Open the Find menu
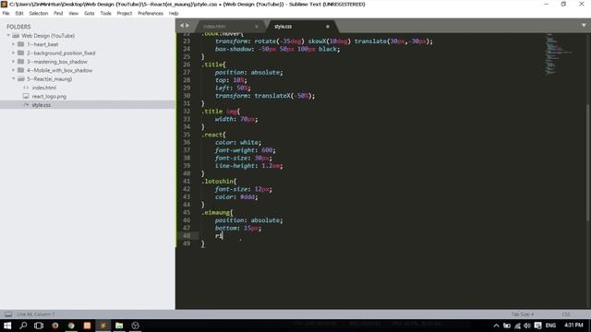591x332 pixels. click(58, 13)
